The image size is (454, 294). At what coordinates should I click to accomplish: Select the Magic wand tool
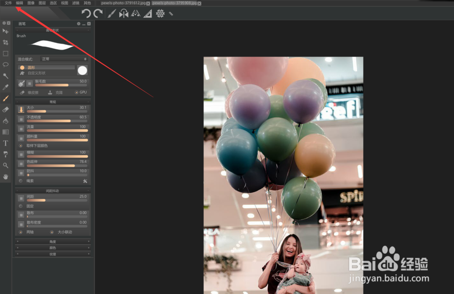pyautogui.click(x=5, y=76)
